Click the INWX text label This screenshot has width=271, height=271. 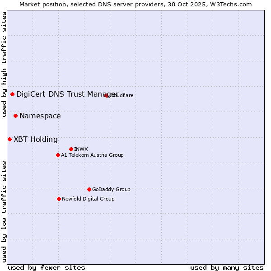pyautogui.click(x=81, y=149)
